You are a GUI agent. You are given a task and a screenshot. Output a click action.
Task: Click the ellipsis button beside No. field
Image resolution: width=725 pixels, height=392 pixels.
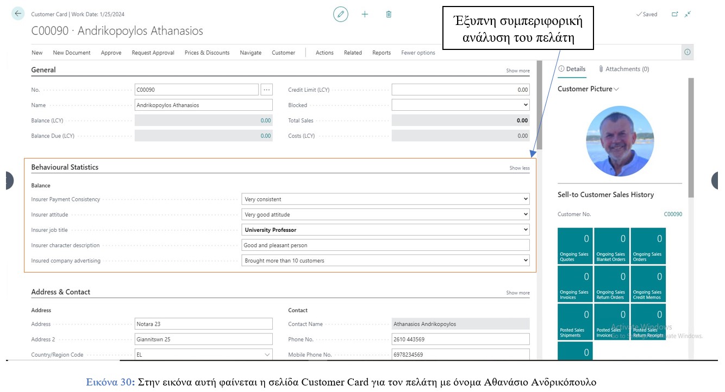266,90
